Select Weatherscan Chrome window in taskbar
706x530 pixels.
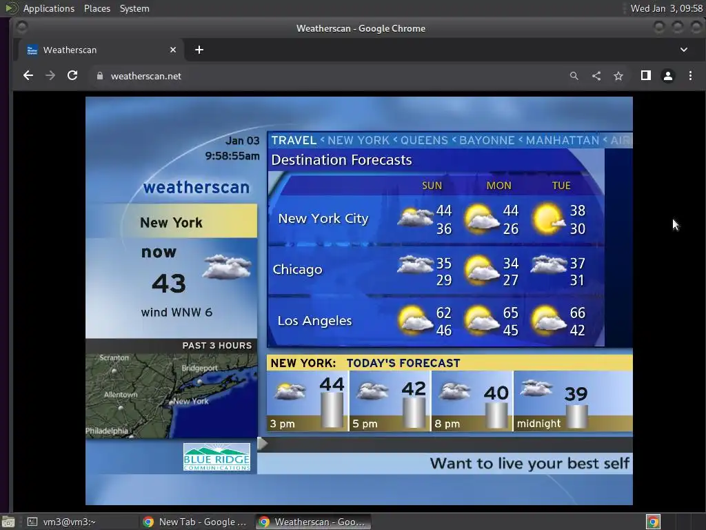(x=314, y=522)
